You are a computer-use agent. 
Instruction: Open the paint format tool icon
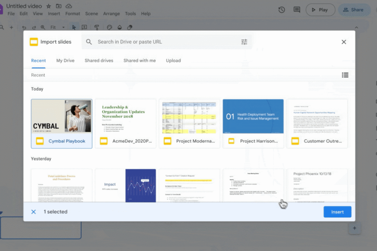97,27
